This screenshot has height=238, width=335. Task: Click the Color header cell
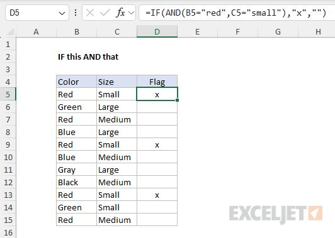[x=76, y=82]
